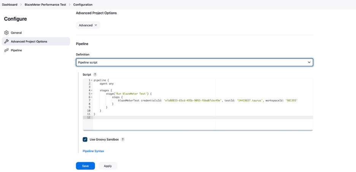
Task: Toggle the Use Groovy Sandbox checkbox
Action: pos(85,140)
